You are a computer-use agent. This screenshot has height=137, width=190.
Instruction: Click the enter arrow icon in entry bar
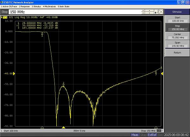[156, 12]
